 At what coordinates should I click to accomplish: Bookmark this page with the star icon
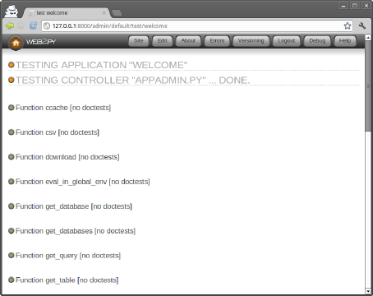pyautogui.click(x=348, y=25)
